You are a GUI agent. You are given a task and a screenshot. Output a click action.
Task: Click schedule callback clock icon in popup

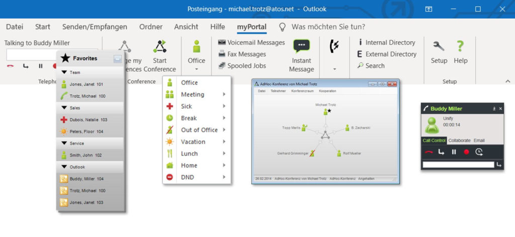479,152
